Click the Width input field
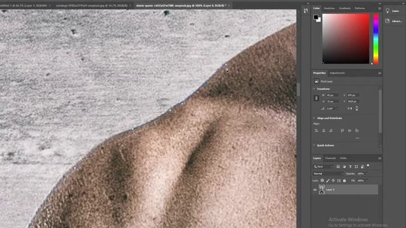The width and height of the screenshot is (406, 228). click(332, 95)
